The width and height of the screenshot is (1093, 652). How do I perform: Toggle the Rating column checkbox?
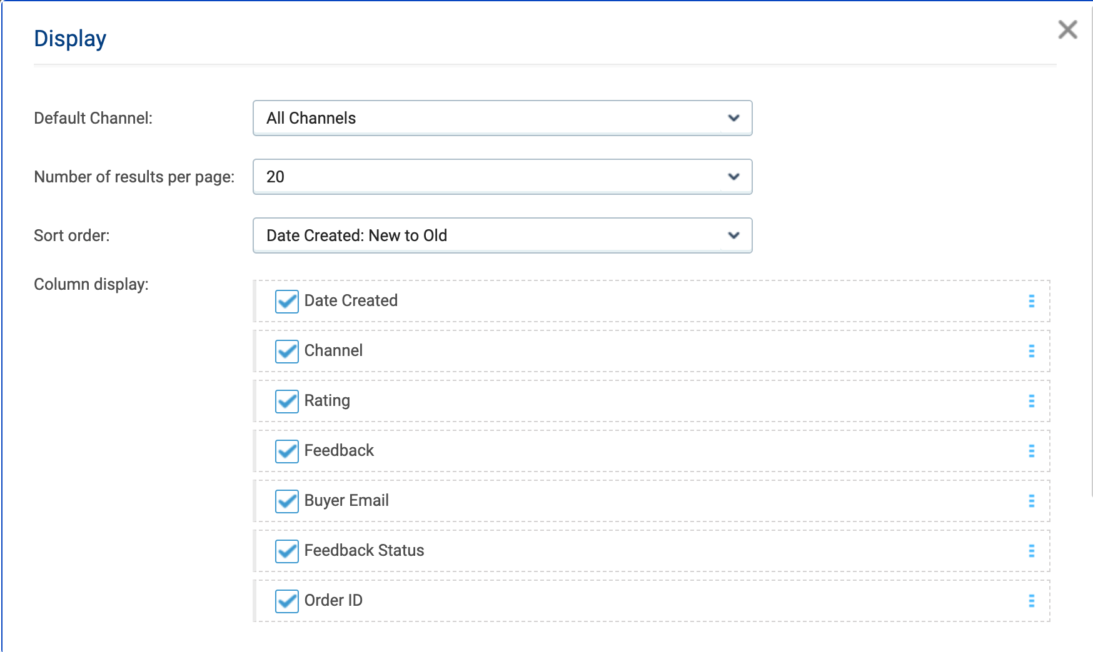tap(287, 402)
